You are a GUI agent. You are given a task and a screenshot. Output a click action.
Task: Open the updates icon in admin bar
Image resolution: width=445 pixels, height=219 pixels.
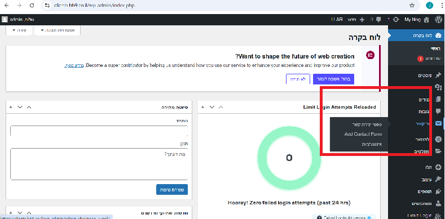coord(396,20)
